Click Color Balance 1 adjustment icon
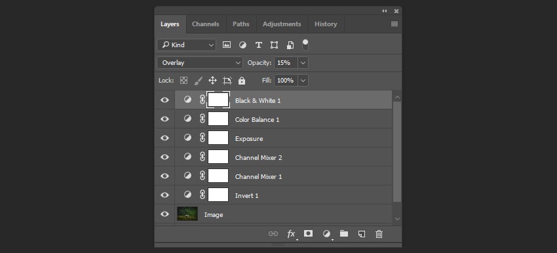The width and height of the screenshot is (557, 253). [187, 119]
